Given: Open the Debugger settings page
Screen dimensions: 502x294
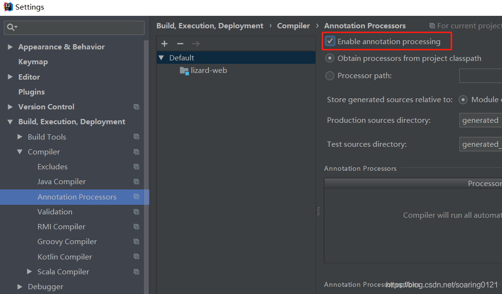Looking at the screenshot, I should click(46, 287).
